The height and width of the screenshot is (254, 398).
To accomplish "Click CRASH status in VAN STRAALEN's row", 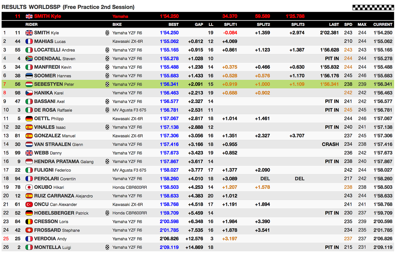I will coord(330,144).
